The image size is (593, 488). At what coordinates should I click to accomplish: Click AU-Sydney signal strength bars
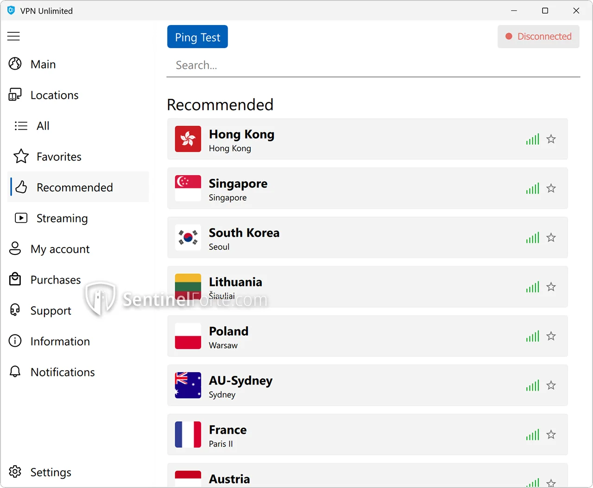pos(532,385)
